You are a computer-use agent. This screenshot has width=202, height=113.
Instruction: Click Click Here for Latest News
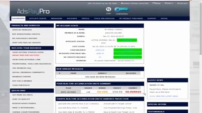click(164, 96)
